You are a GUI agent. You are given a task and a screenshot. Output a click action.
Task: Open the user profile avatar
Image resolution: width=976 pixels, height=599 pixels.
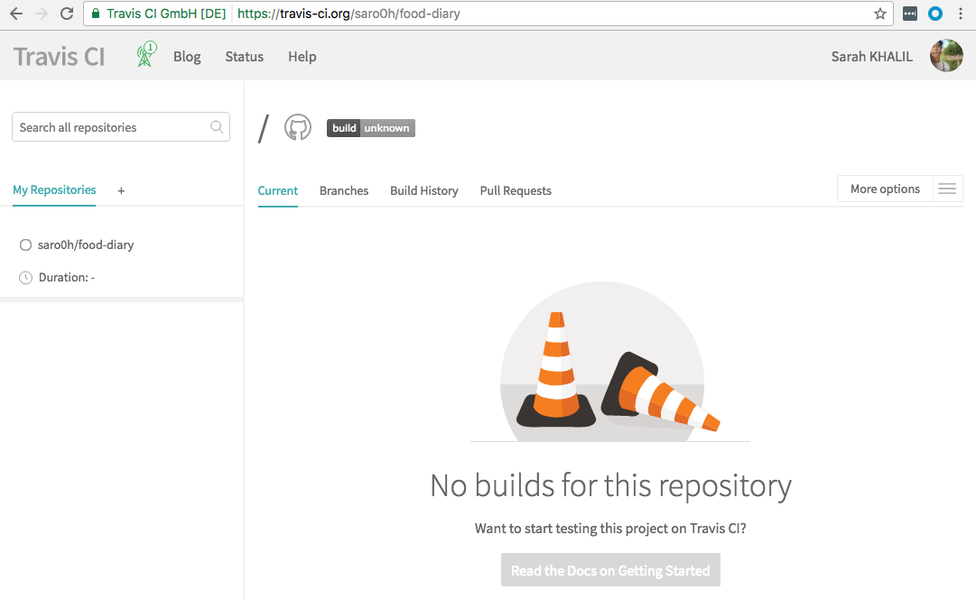coord(946,56)
